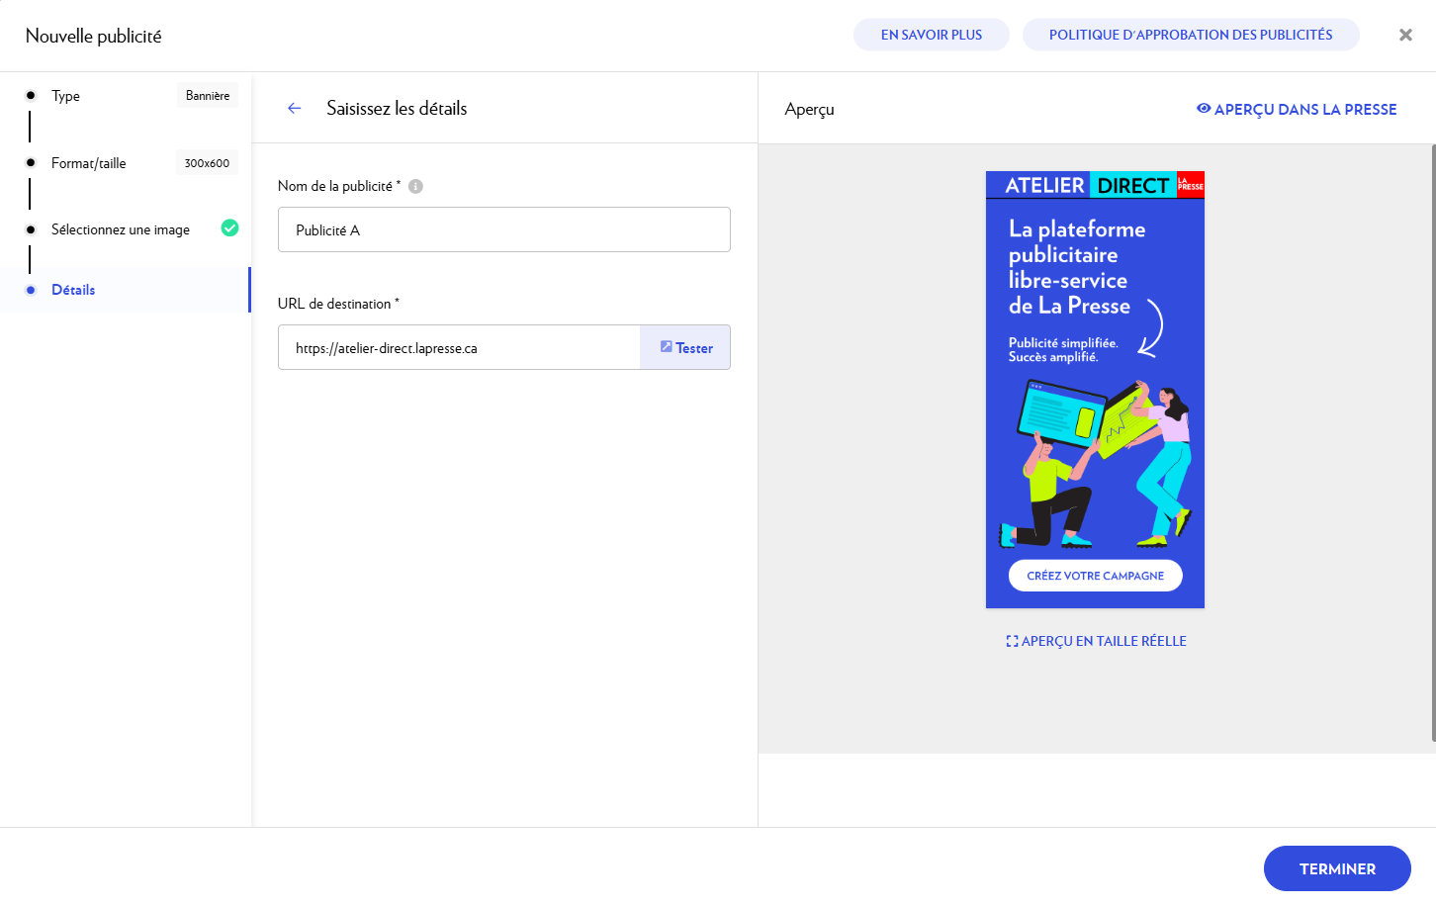Click the back arrow beside Saisissez les détails
The height and width of the screenshot is (907, 1436).
coord(294,109)
